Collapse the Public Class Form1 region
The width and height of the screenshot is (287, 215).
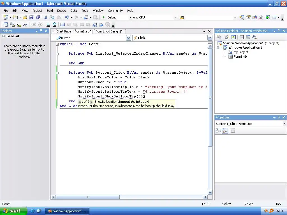tap(57, 44)
